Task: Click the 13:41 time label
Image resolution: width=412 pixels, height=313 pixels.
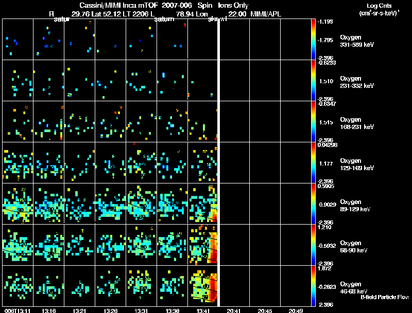Action: tap(203, 310)
